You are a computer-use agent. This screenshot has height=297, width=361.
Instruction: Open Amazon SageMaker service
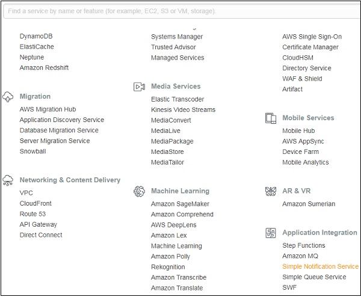pos(180,204)
